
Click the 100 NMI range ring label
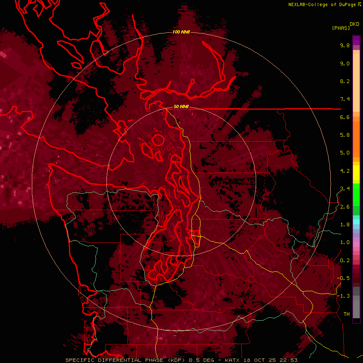click(x=181, y=32)
